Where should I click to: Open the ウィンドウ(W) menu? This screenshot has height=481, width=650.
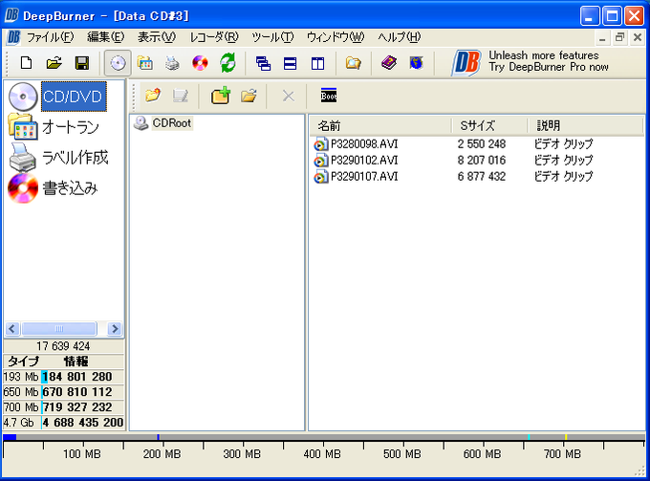(336, 37)
